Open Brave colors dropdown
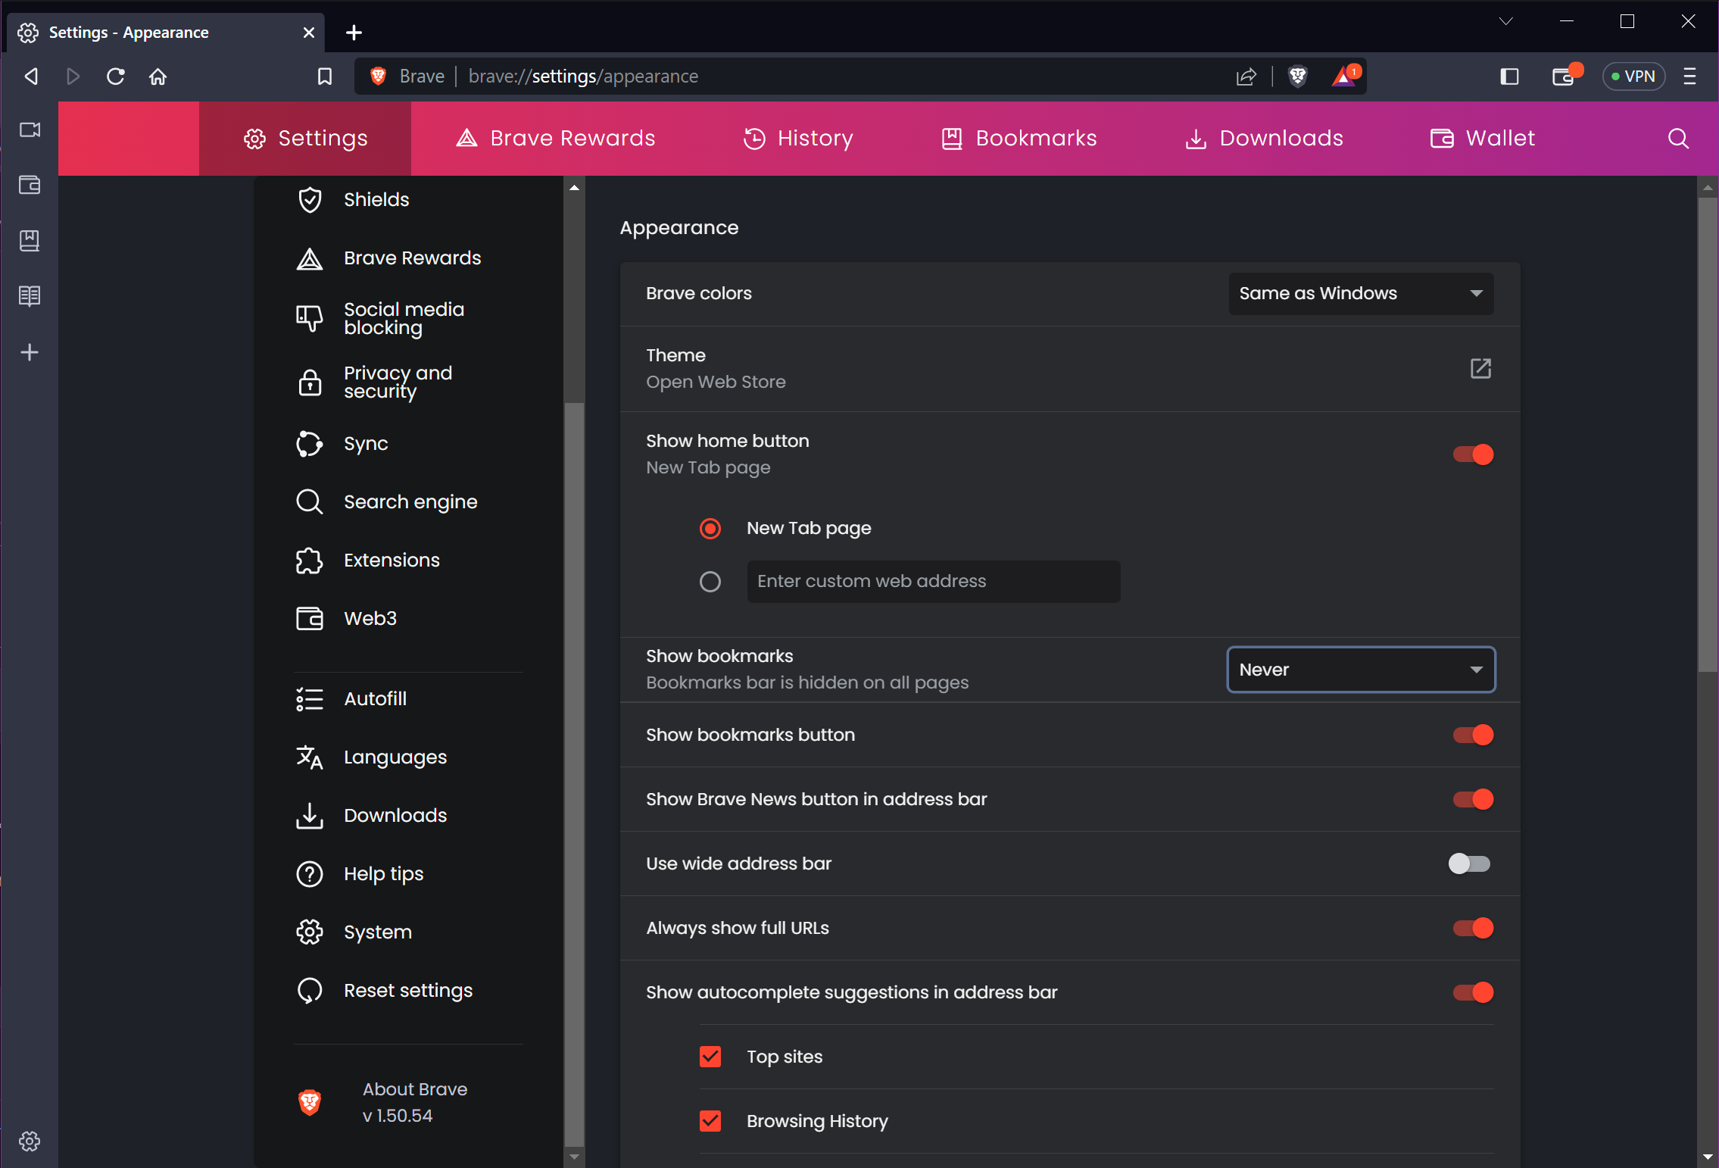This screenshot has height=1168, width=1719. point(1361,294)
